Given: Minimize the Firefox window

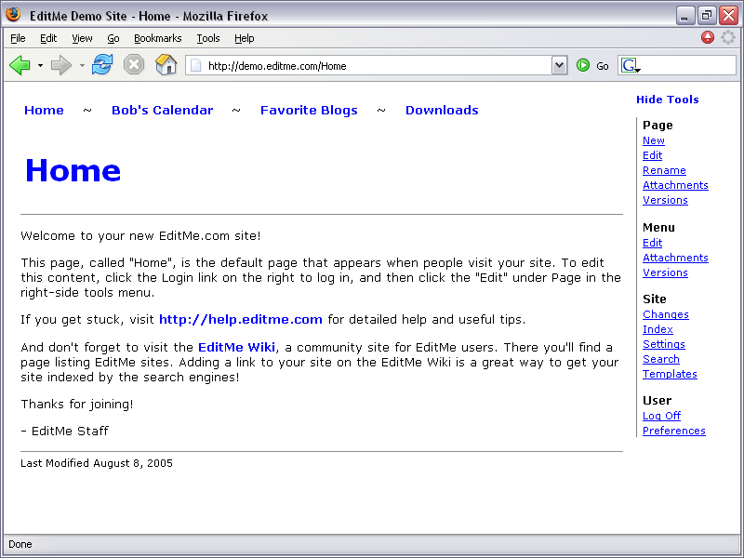Looking at the screenshot, I should coord(684,15).
